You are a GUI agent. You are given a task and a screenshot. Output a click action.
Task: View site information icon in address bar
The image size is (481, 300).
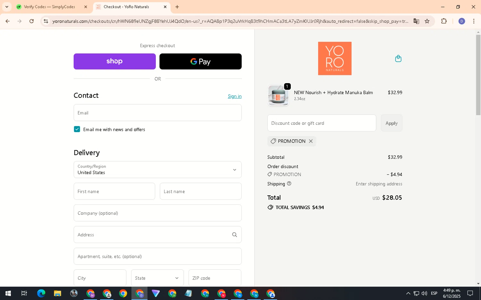[x=46, y=21]
